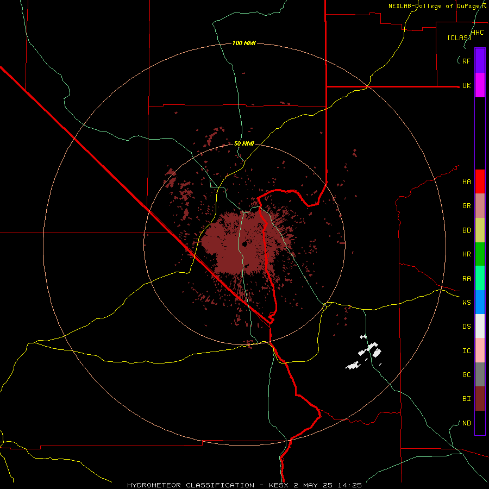The image size is (489, 489).
Task: Click the HA legend label
Action: 466,182
